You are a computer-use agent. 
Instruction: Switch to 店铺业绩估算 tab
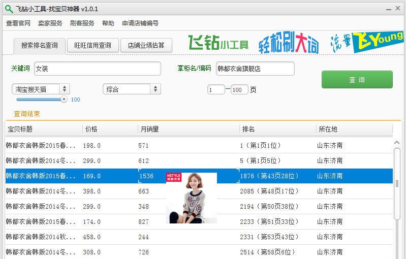coord(146,46)
